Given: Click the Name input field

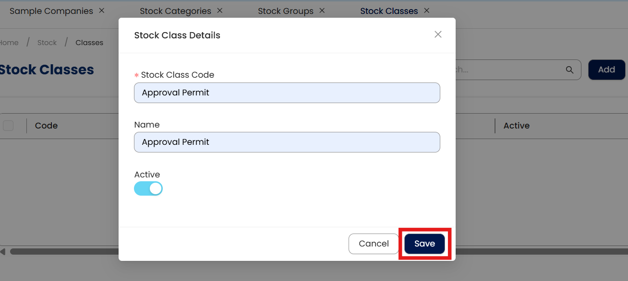Looking at the screenshot, I should 287,142.
